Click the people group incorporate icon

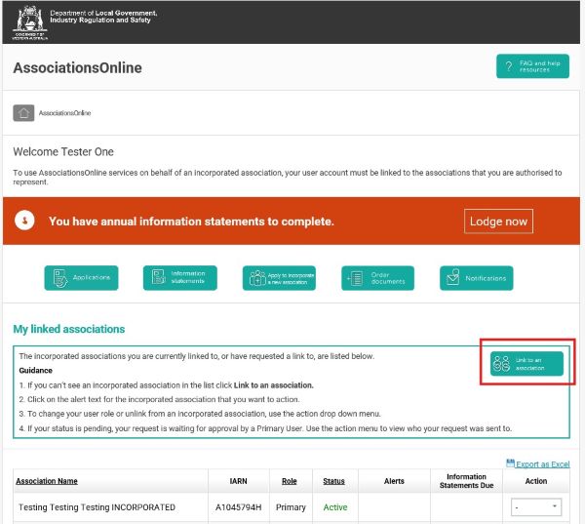[x=257, y=278]
